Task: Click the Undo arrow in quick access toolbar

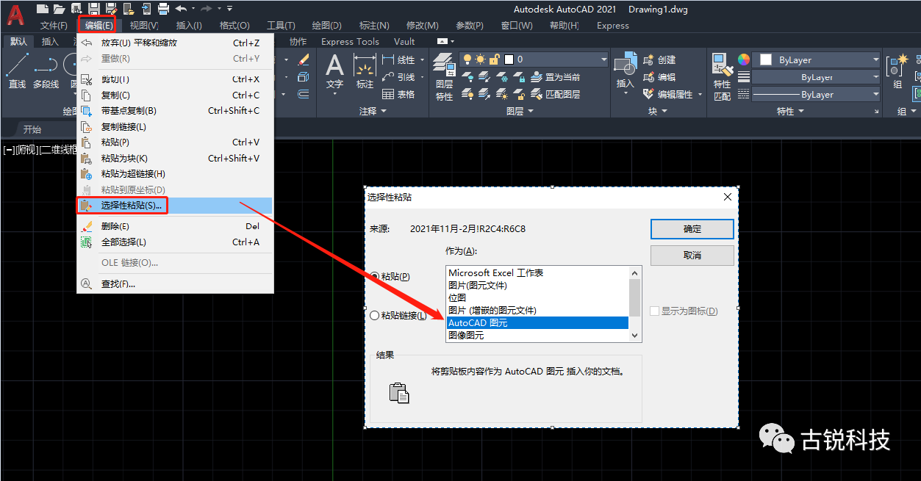Action: [181, 9]
